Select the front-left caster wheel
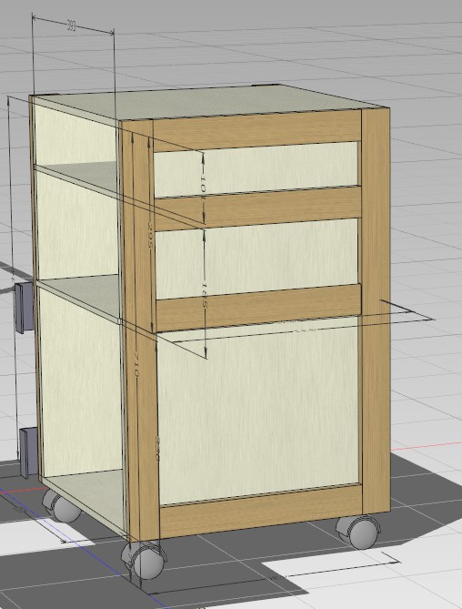 (x=144, y=560)
